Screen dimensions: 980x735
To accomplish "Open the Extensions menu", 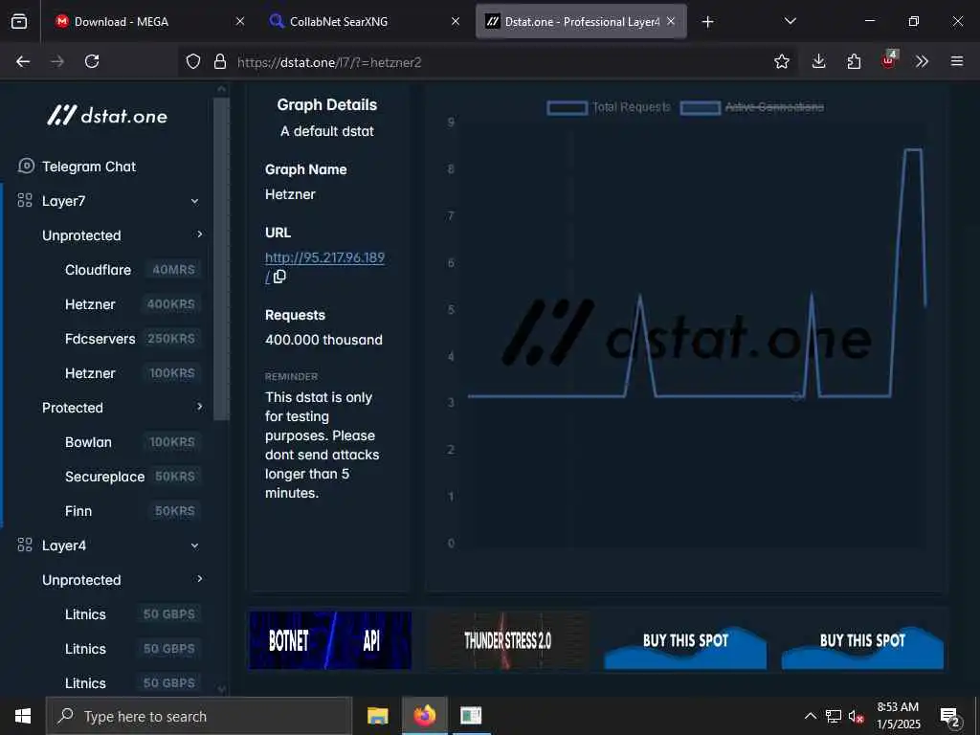I will coord(854,61).
